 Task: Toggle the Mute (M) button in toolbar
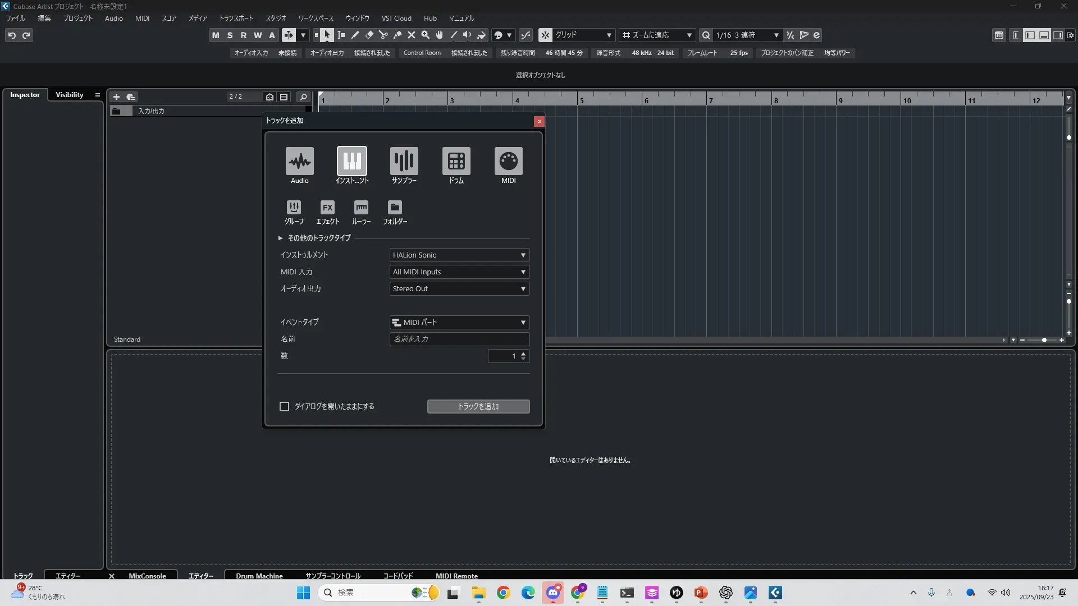point(216,35)
